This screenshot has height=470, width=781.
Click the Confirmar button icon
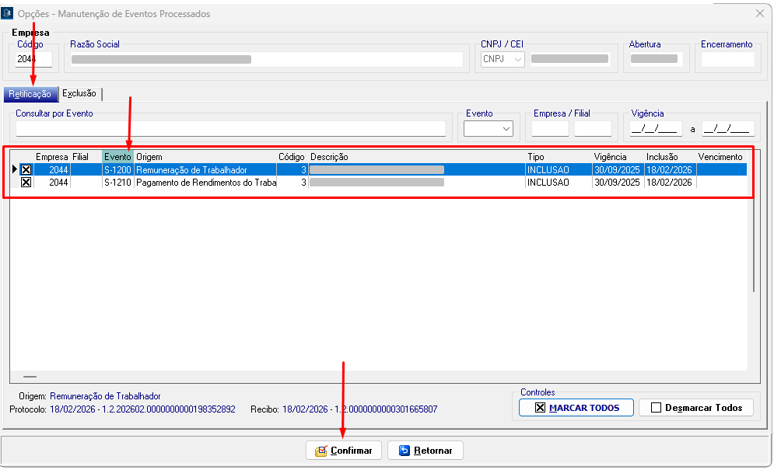point(320,451)
